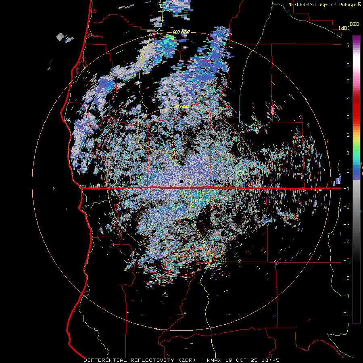Click the 4 value on color scale

348,99
